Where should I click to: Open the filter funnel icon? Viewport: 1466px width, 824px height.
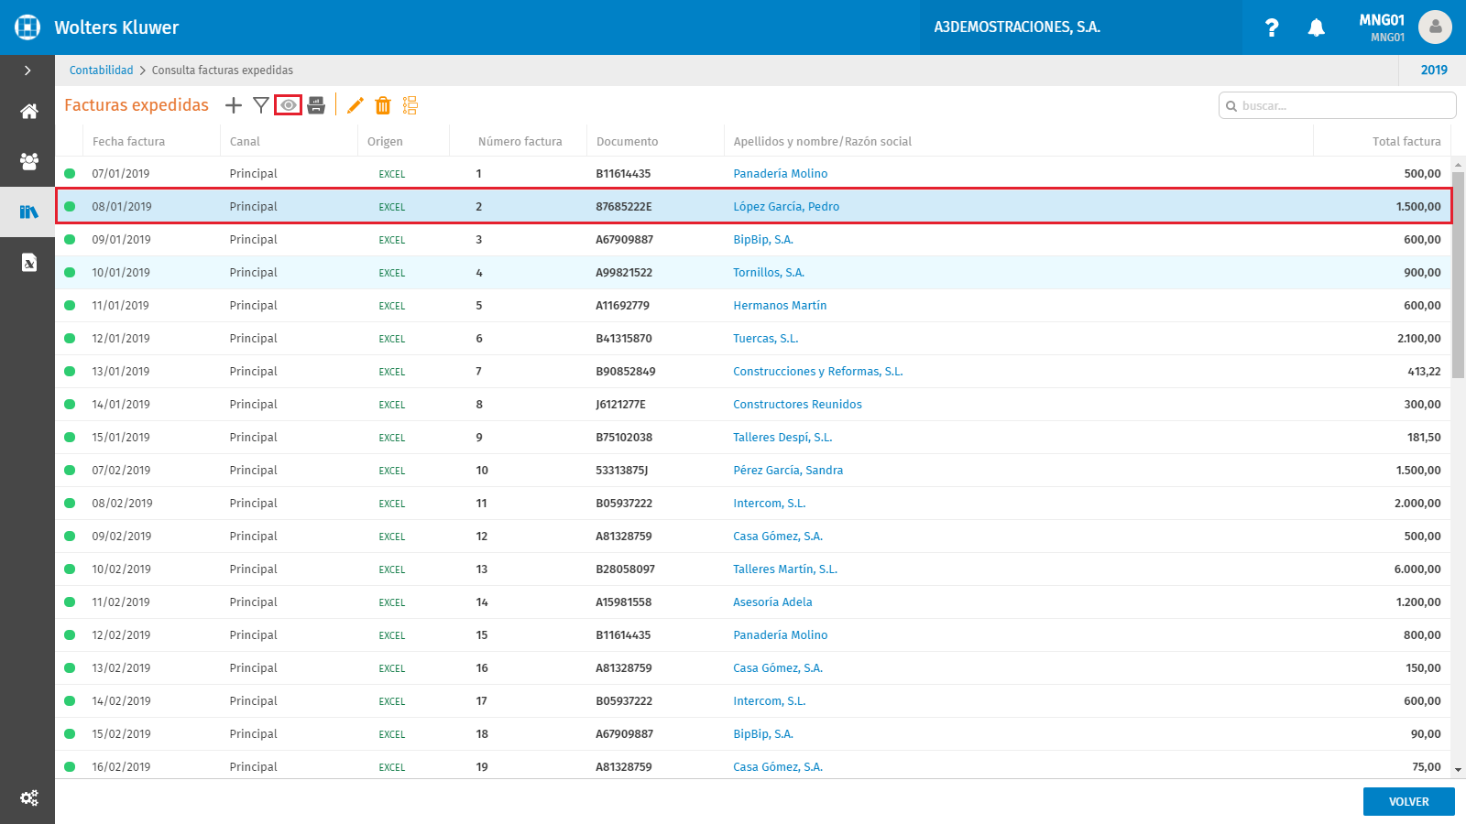pyautogui.click(x=261, y=105)
